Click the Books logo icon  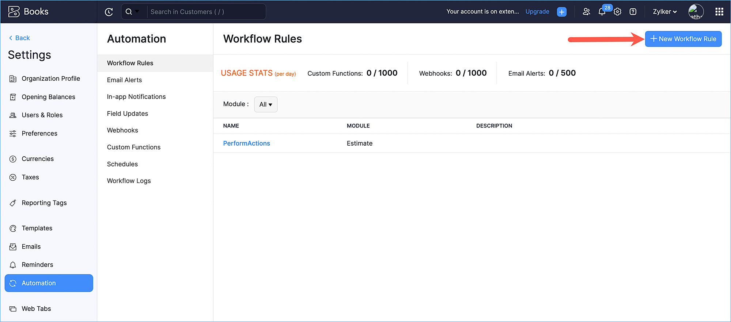14,12
